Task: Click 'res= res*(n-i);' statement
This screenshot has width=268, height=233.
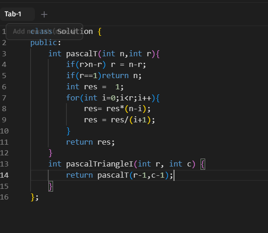Action: tap(117, 109)
